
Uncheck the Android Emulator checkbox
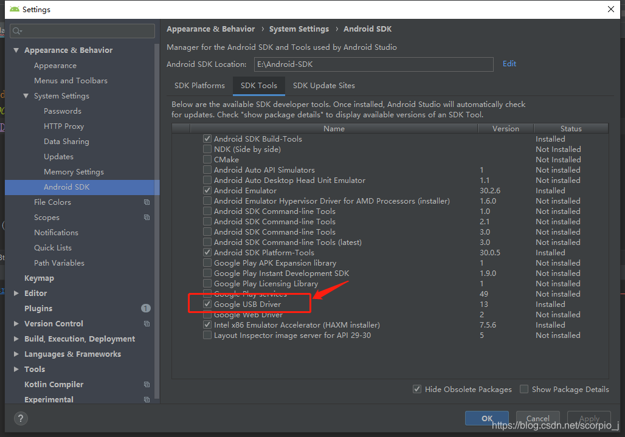coord(207,190)
